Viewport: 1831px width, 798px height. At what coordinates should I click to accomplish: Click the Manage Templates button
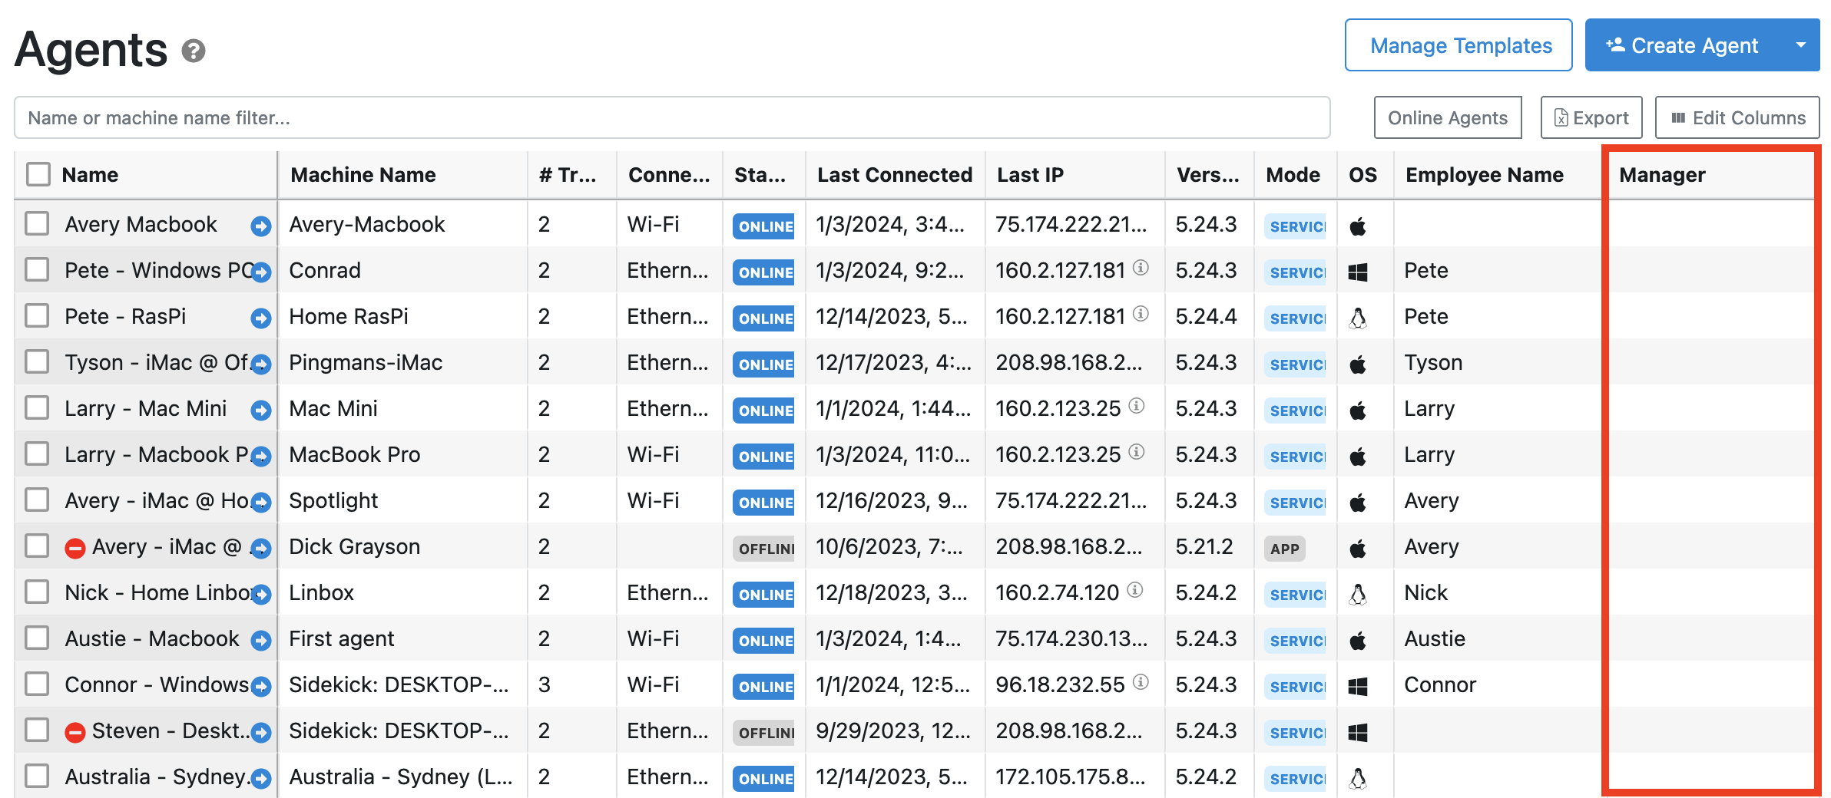pos(1459,45)
